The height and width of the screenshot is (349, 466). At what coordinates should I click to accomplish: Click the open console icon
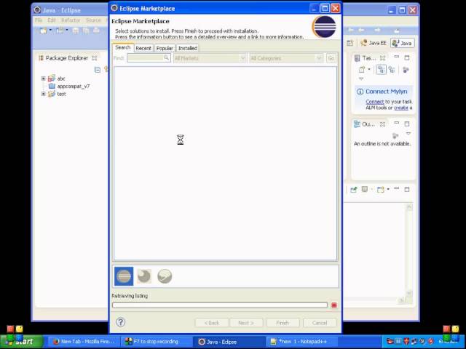[380, 189]
